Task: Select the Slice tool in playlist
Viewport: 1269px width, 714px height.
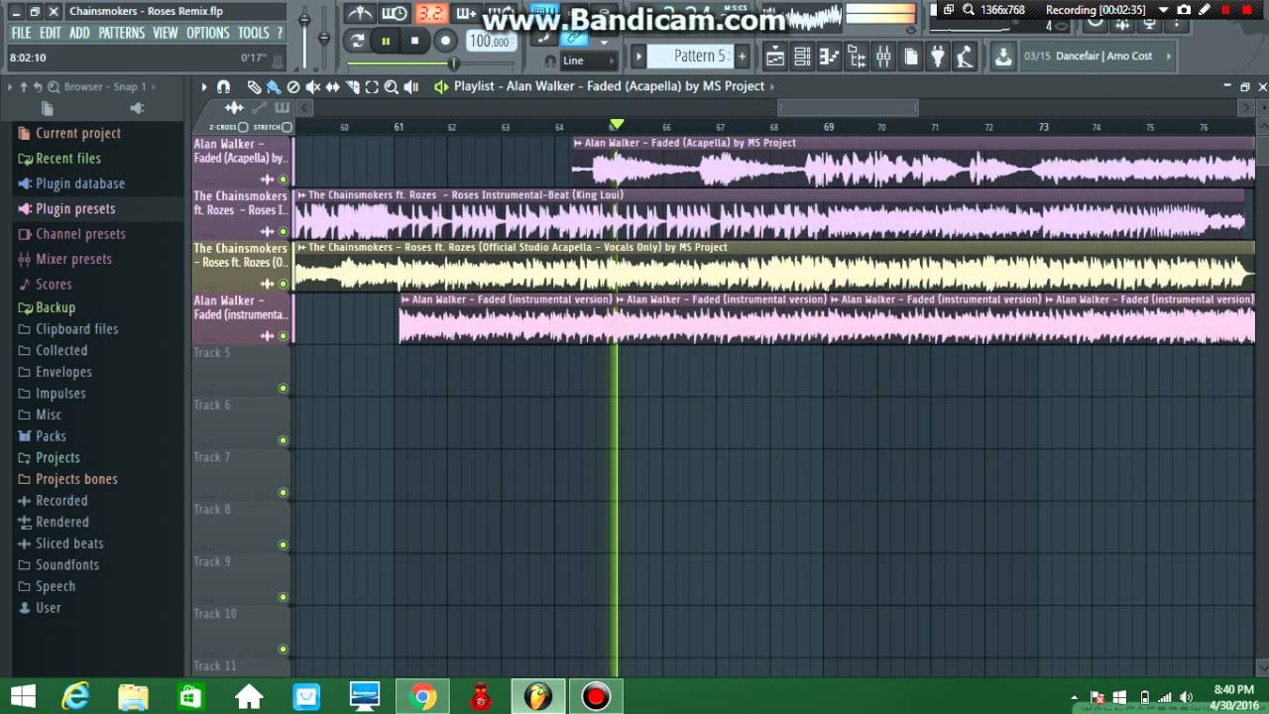Action: coord(352,87)
